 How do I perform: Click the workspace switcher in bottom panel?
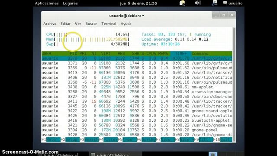[x=213, y=154]
